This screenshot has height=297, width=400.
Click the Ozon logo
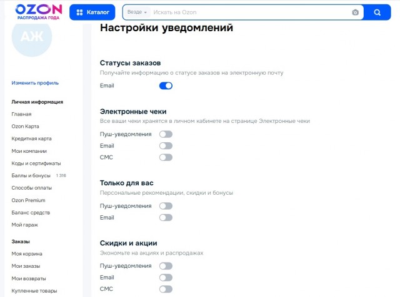point(39,12)
